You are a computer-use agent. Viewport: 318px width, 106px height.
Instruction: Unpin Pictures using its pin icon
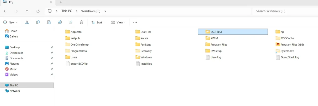(x=52, y=64)
